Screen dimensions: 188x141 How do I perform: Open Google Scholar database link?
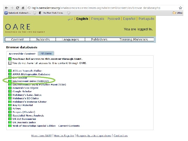coord(22,91)
